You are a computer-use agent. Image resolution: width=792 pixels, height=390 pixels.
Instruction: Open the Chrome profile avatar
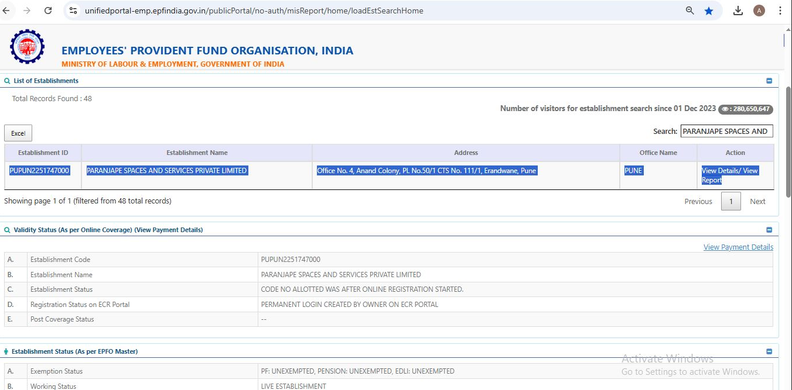click(x=759, y=11)
